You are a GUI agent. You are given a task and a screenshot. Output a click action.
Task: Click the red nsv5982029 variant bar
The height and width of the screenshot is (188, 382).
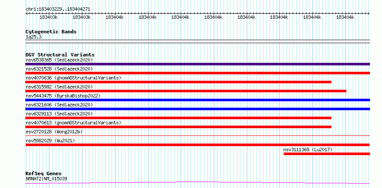tap(197, 145)
